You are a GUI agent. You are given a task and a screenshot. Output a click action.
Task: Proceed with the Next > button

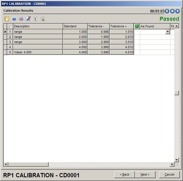(145, 175)
